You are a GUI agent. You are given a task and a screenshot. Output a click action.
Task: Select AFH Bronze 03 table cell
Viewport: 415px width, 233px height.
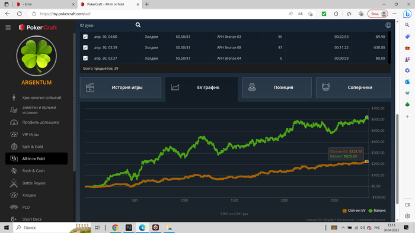[229, 37]
